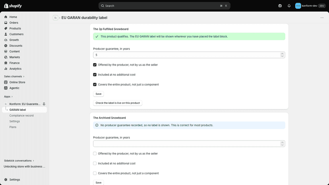Click 'The Archived Snowboard' heading
Screen dimensions: 329x185
click(x=109, y=118)
